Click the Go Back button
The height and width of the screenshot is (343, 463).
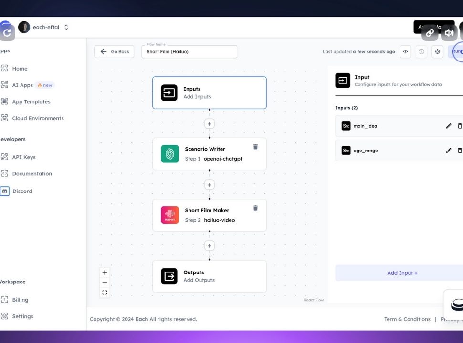[114, 51]
